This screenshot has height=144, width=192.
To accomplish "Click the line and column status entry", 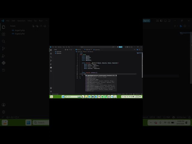I will point(114,94).
